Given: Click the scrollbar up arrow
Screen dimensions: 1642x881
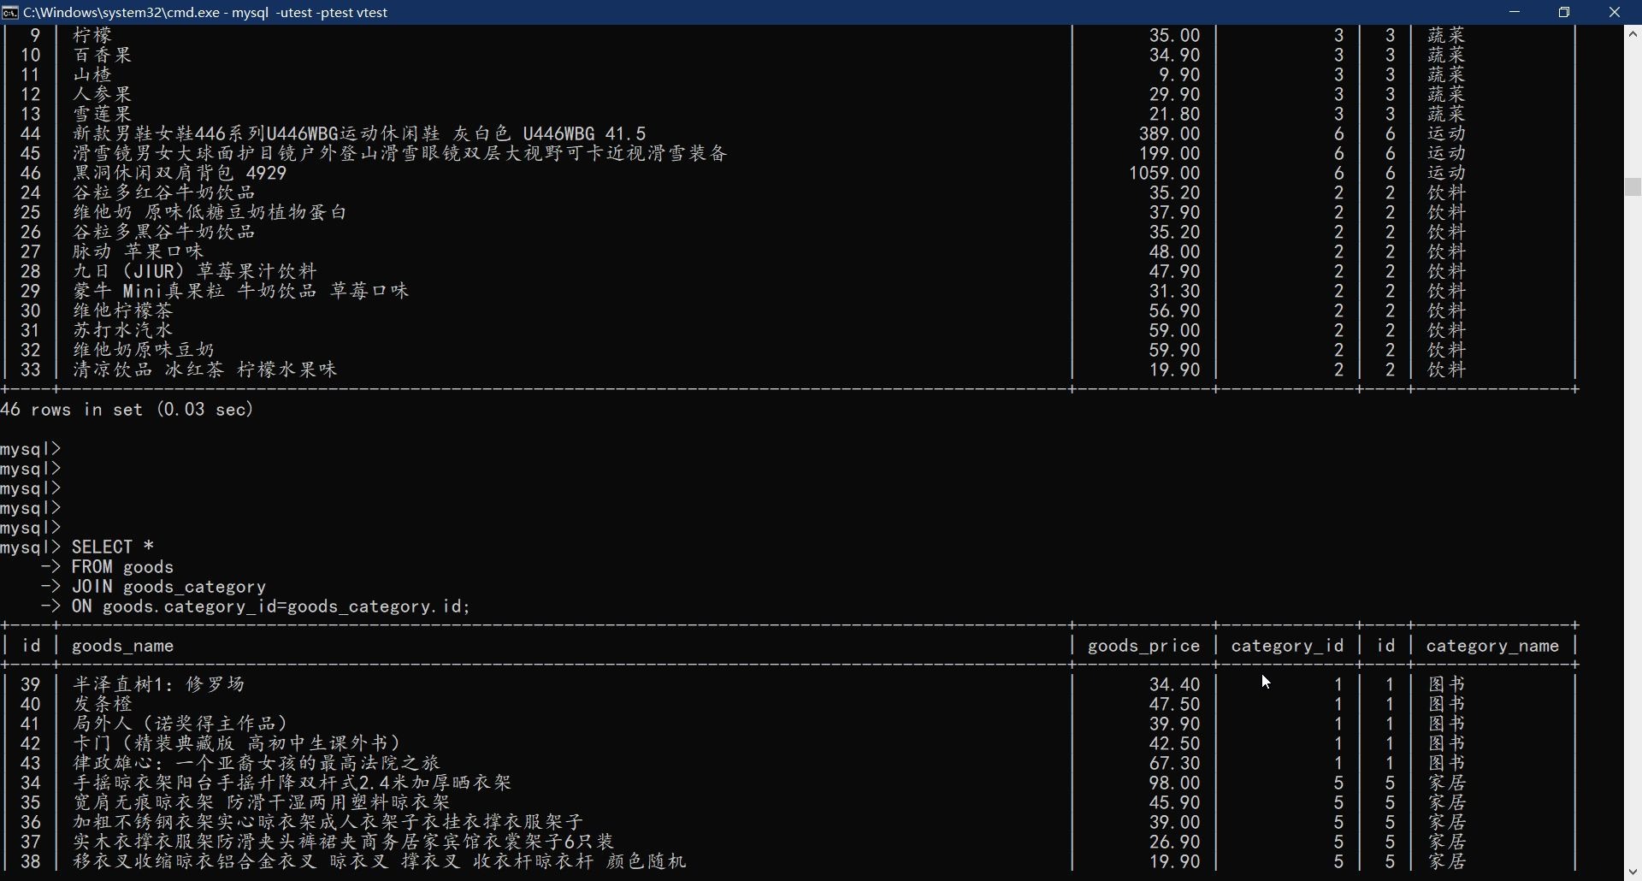Looking at the screenshot, I should [1633, 34].
